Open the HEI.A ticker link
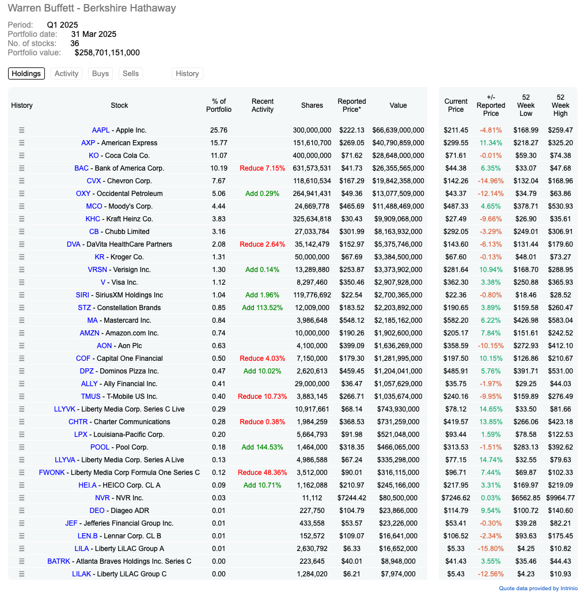Screen dimensions: 584x600 [x=88, y=485]
